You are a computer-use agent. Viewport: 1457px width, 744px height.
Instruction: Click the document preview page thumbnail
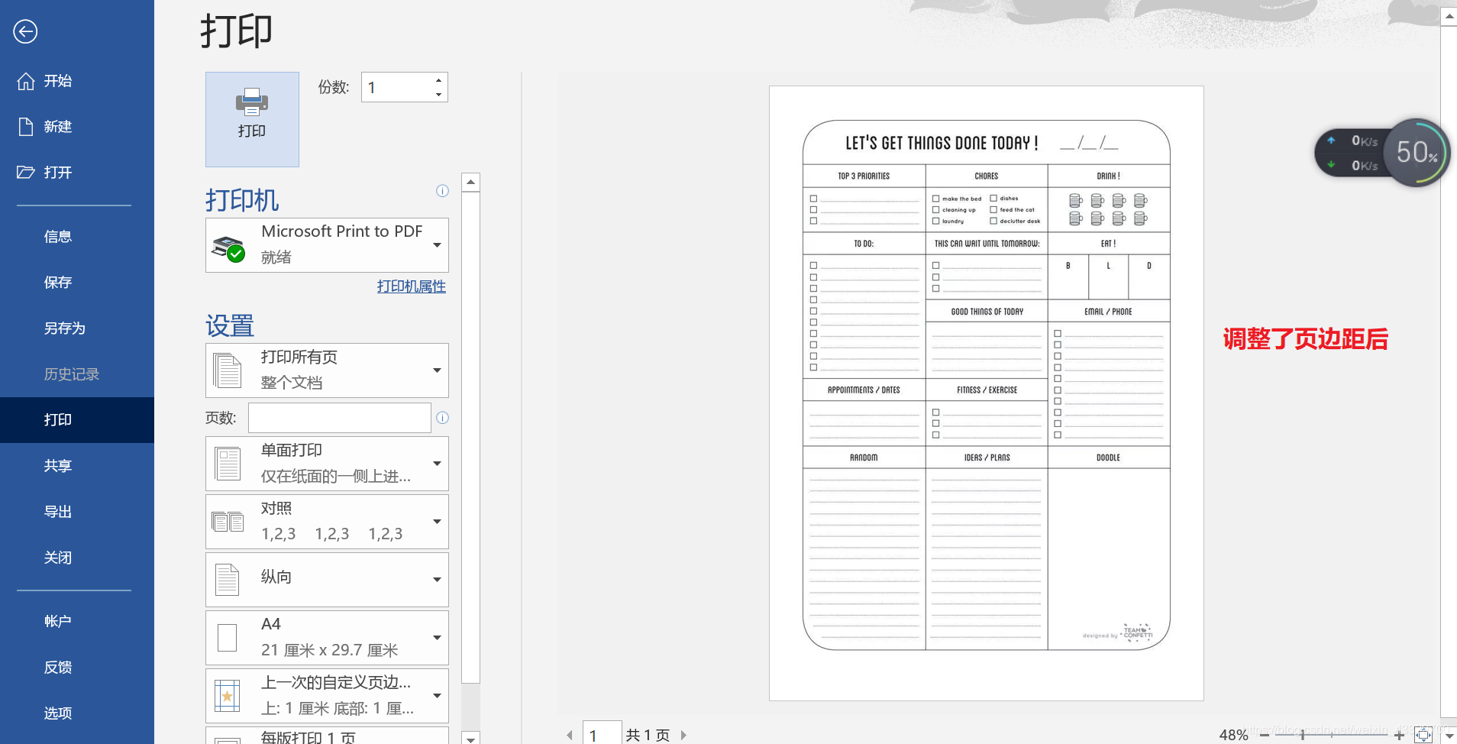click(987, 393)
